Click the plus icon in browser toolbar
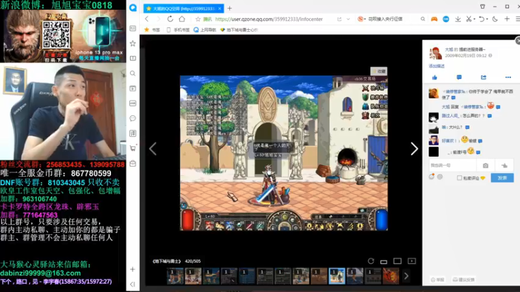This screenshot has width=520, height=292. click(x=507, y=19)
